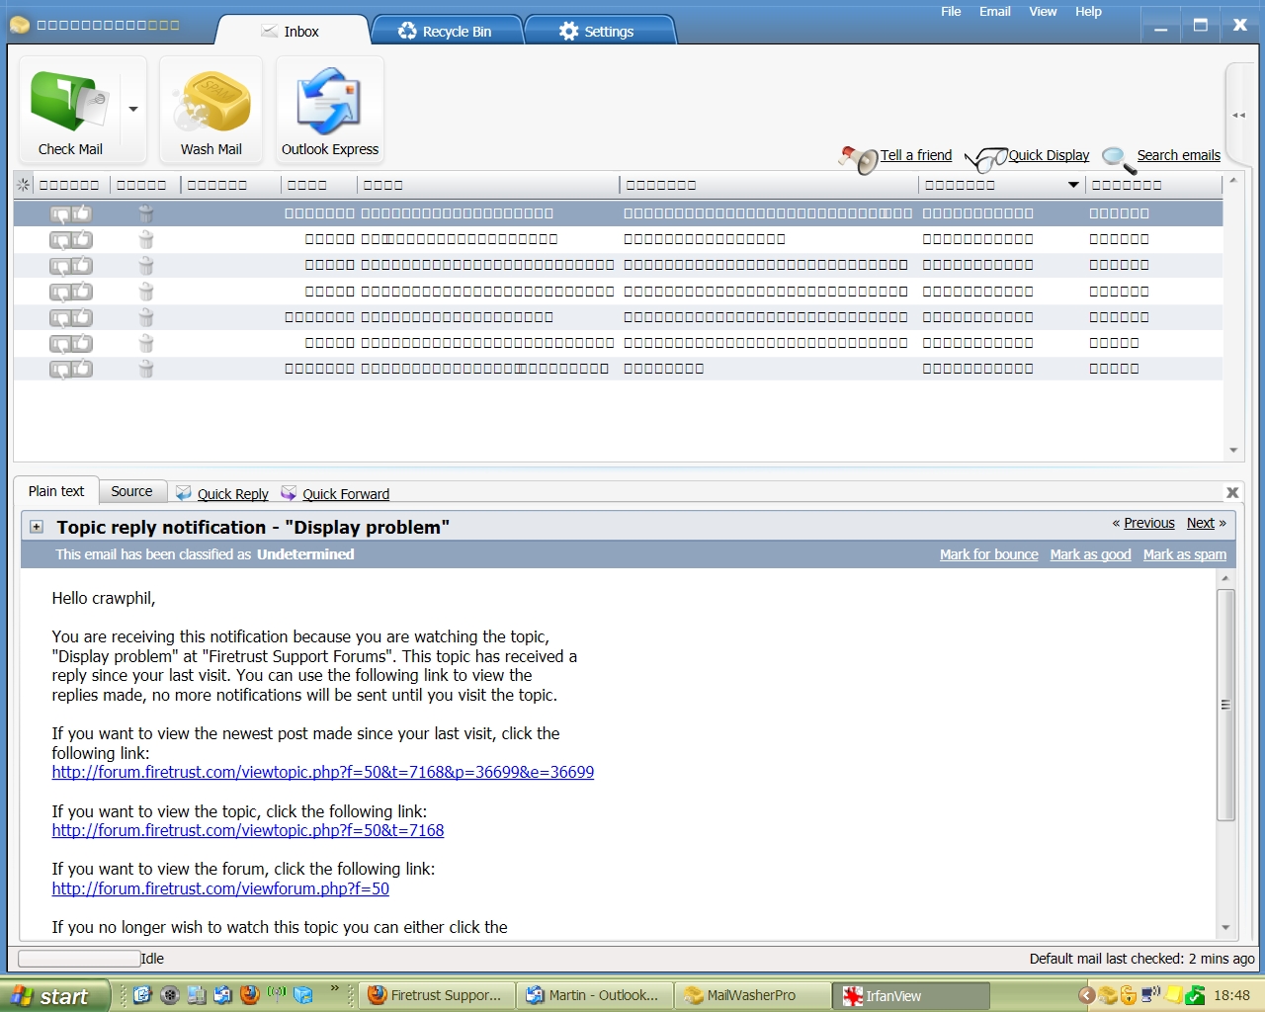Click the Idle status text
Viewport: 1265px width, 1012px height.
pos(152,959)
